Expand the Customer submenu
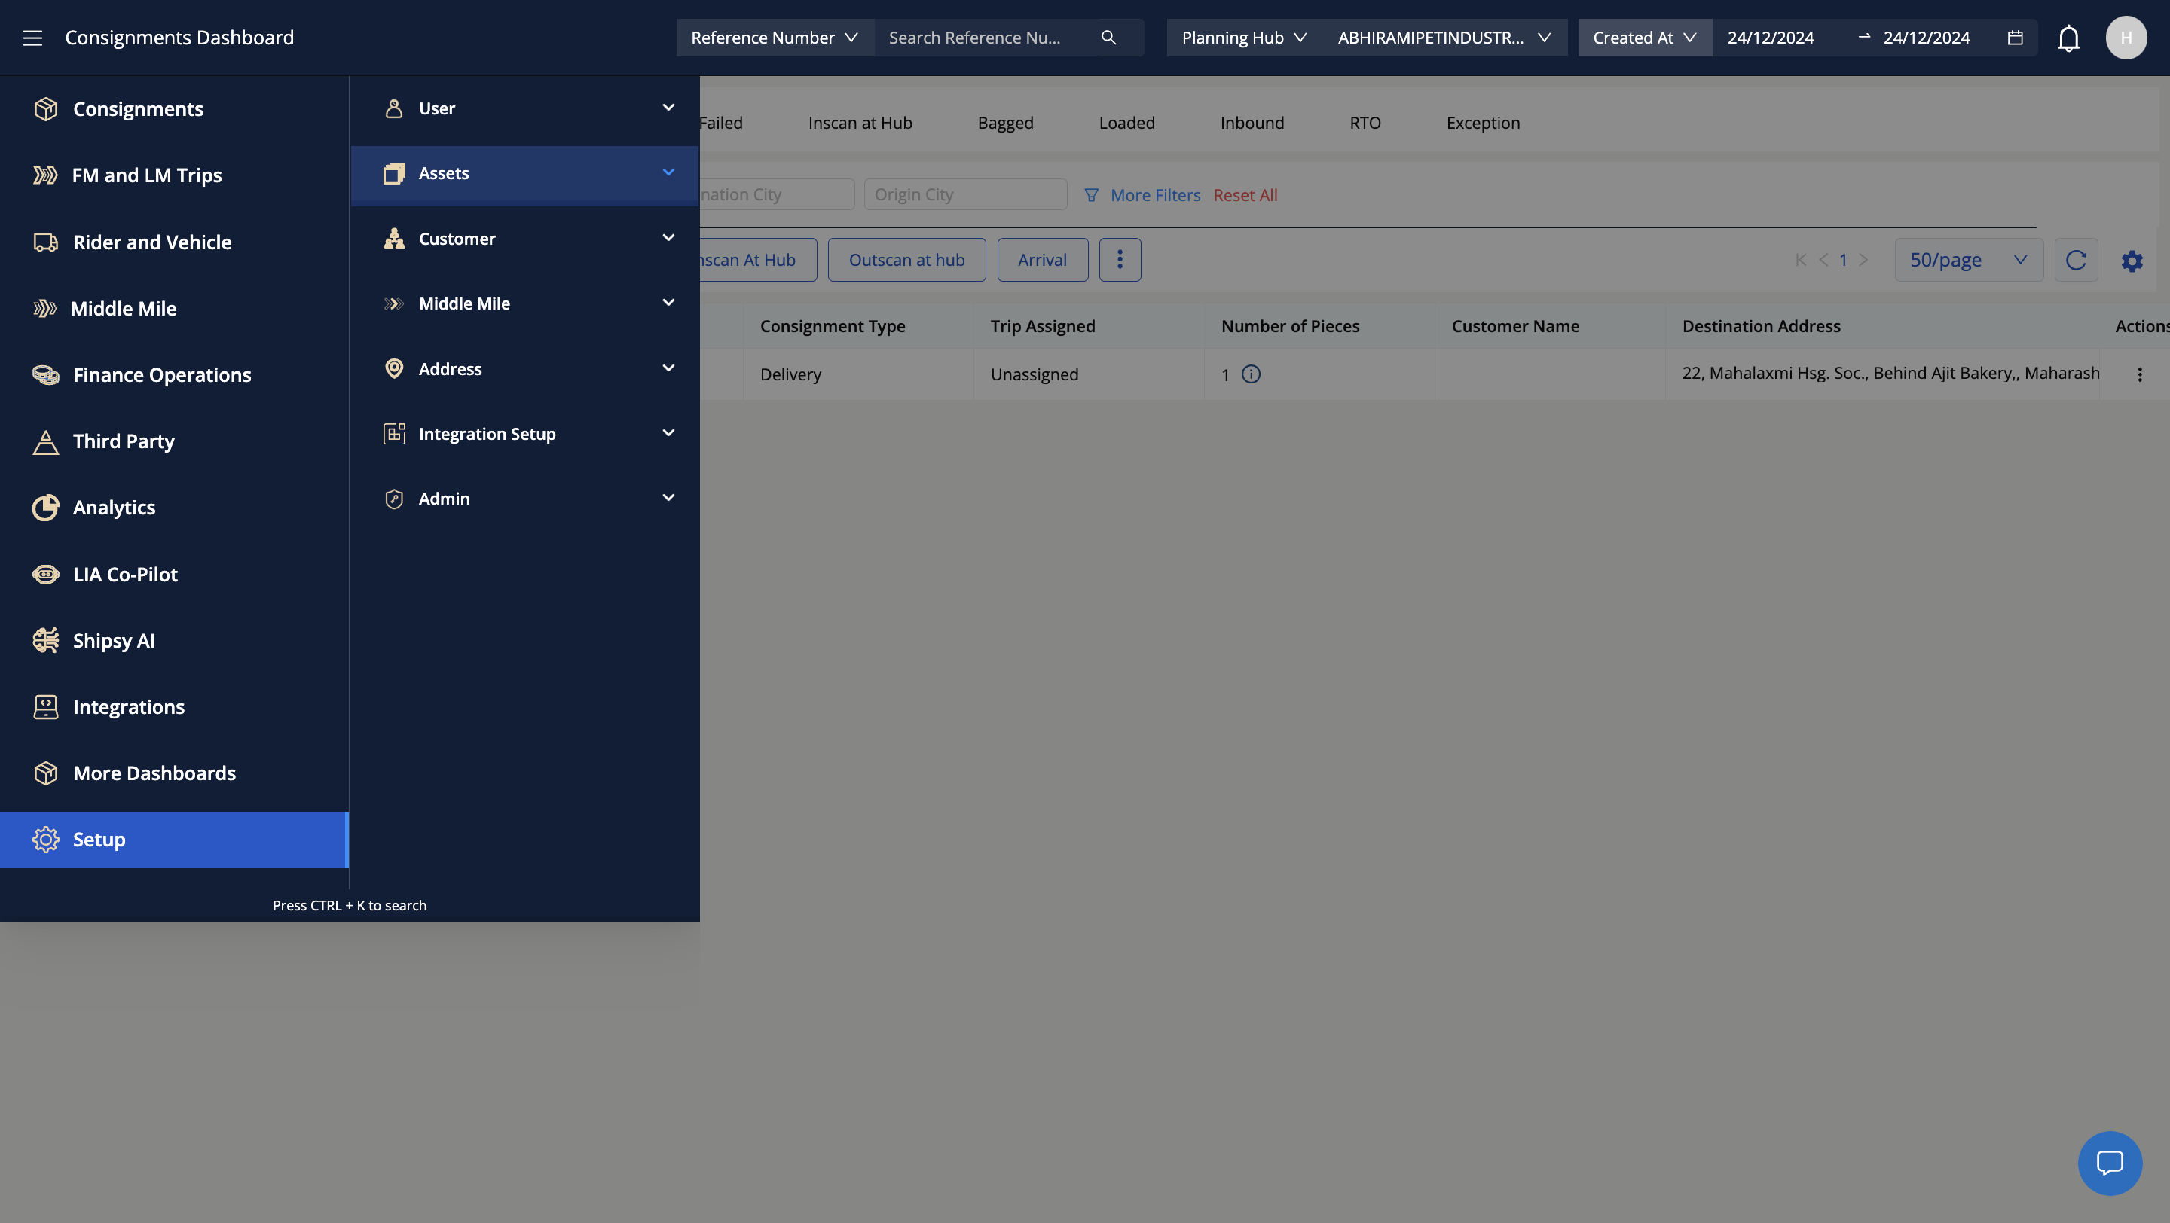Image resolution: width=2170 pixels, height=1223 pixels. point(525,239)
